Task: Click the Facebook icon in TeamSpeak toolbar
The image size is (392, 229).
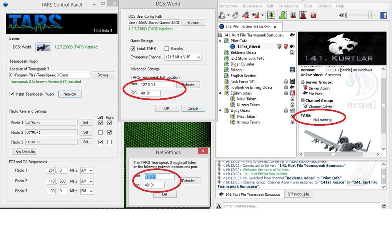Action: (384, 15)
